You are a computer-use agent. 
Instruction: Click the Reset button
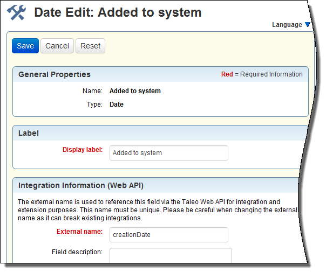pyautogui.click(x=91, y=46)
